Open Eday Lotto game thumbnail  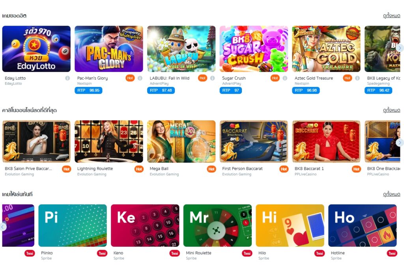36,49
